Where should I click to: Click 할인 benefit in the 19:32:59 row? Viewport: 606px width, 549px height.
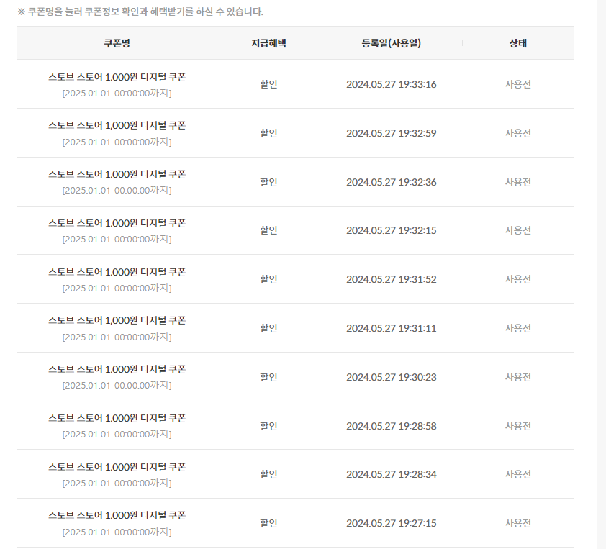coord(268,133)
